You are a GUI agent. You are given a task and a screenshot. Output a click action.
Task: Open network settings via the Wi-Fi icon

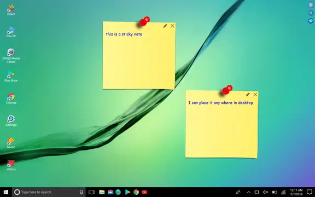(x=283, y=193)
